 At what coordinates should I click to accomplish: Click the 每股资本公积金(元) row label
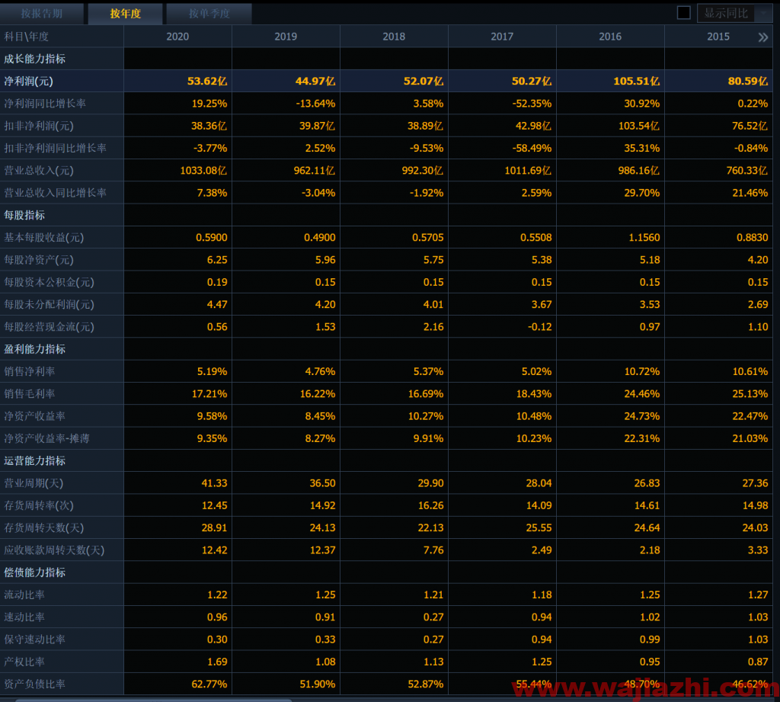[x=49, y=282]
